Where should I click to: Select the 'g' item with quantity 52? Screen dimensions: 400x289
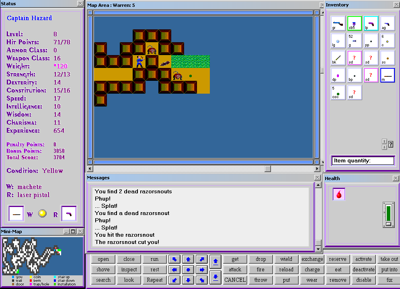click(x=354, y=41)
